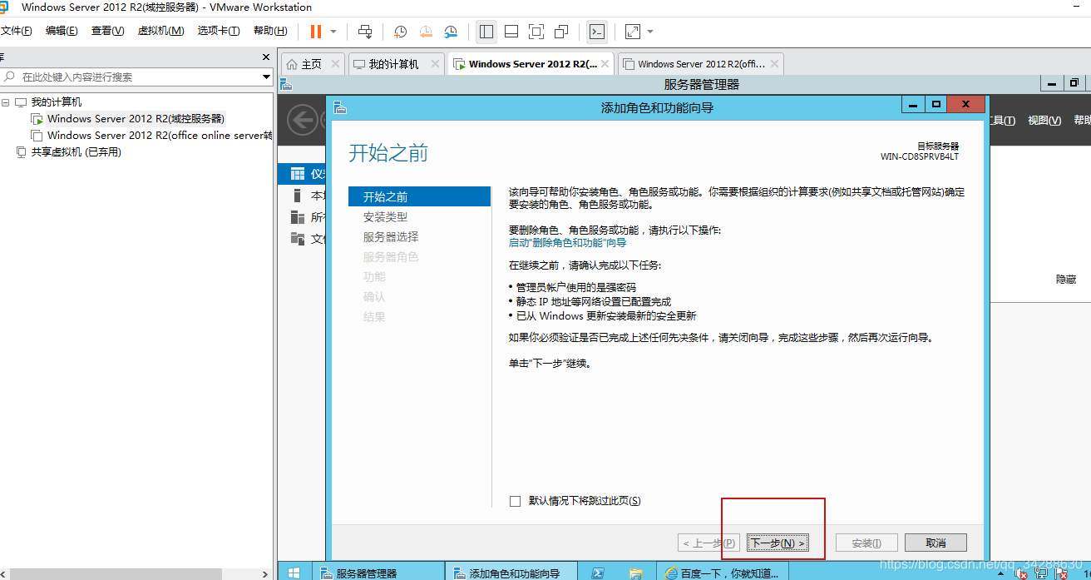Pause the virtual machine with the orange button
1091x580 pixels.
(316, 32)
